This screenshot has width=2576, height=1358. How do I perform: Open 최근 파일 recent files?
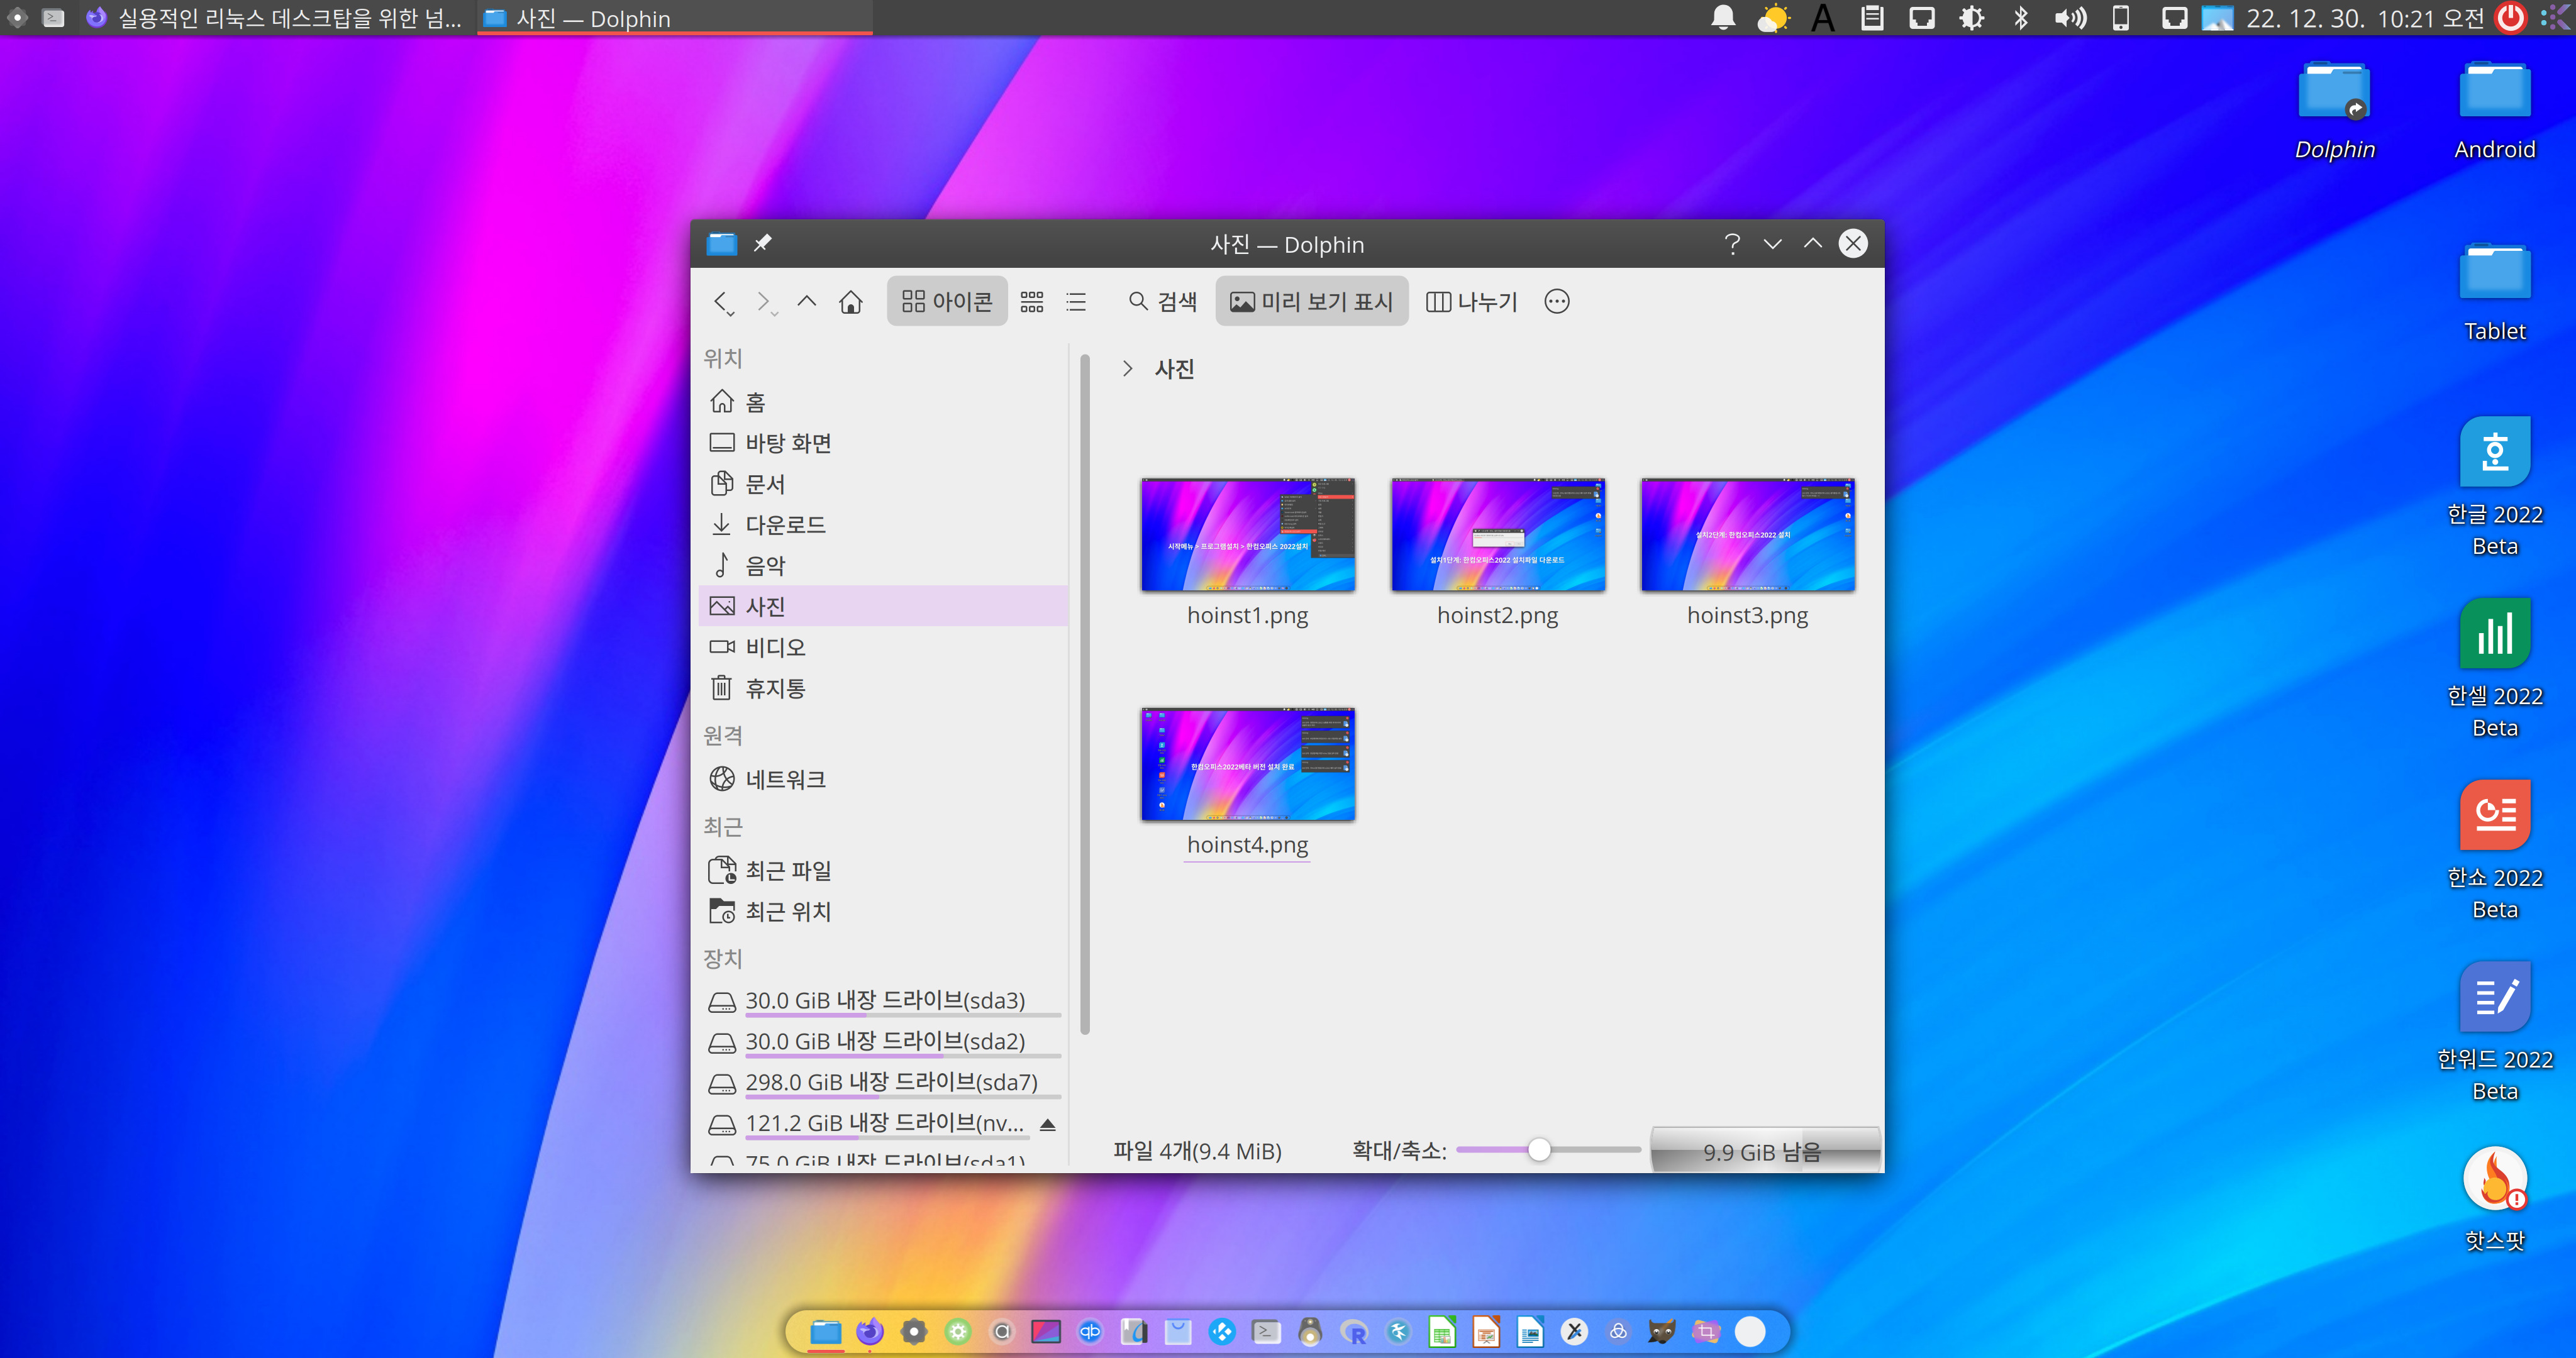click(883, 870)
